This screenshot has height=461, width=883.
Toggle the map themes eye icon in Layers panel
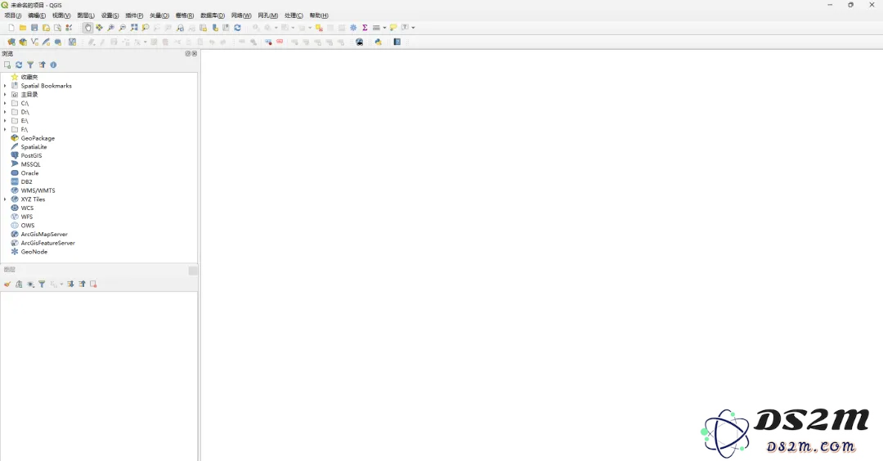pos(30,284)
